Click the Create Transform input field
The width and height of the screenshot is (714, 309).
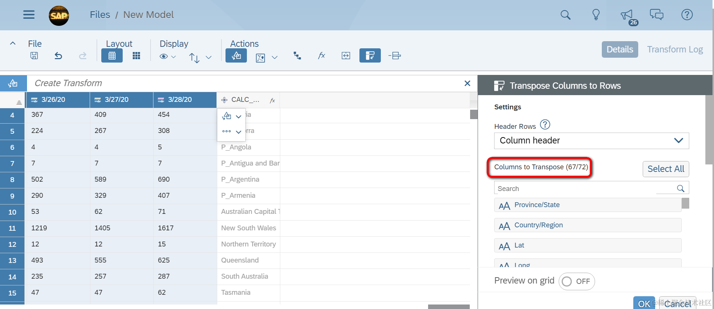pos(246,83)
